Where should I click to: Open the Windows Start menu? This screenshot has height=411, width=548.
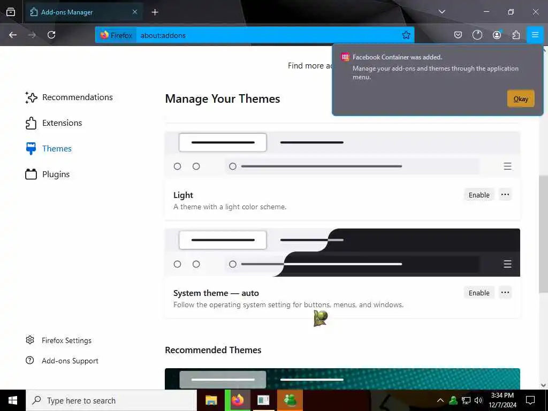click(x=13, y=400)
